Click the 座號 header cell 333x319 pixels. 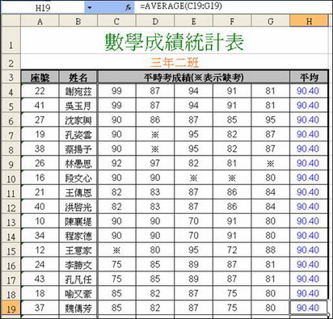coord(40,78)
